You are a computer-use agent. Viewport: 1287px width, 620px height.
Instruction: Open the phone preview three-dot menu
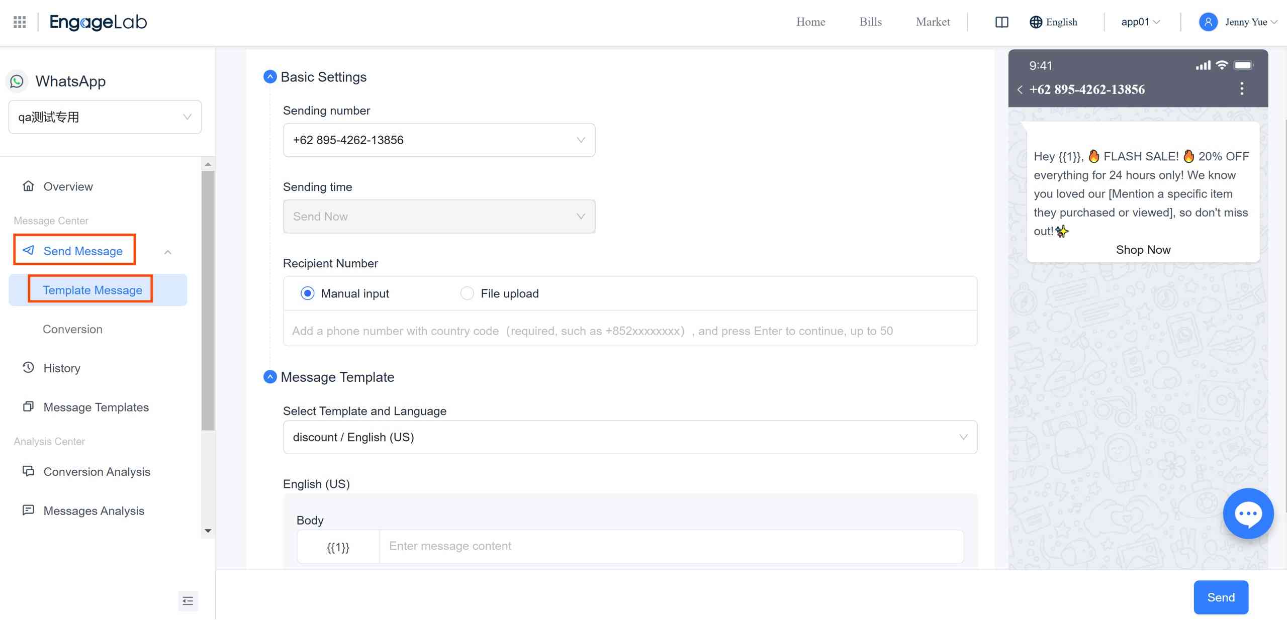pos(1242,89)
